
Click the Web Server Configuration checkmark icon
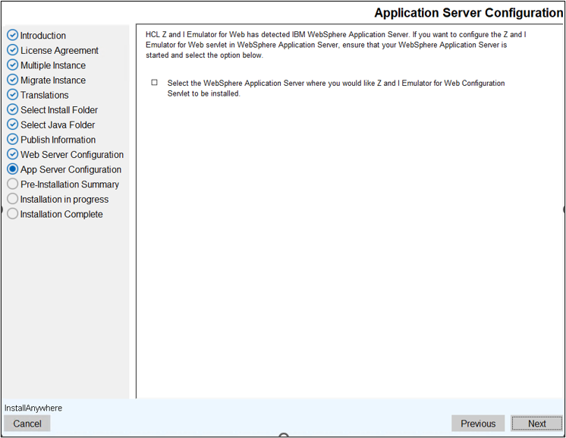tap(13, 154)
